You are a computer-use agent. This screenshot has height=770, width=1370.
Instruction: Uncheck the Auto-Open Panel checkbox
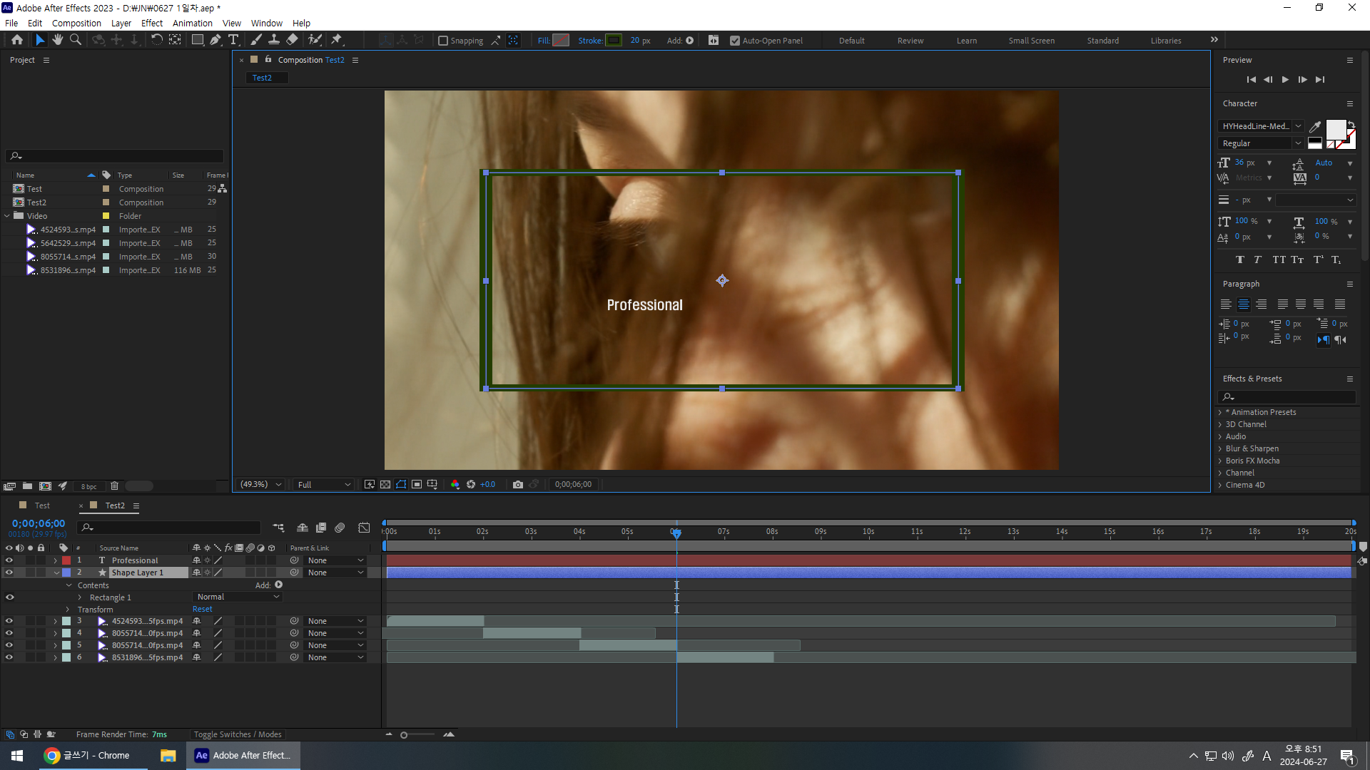click(x=735, y=41)
